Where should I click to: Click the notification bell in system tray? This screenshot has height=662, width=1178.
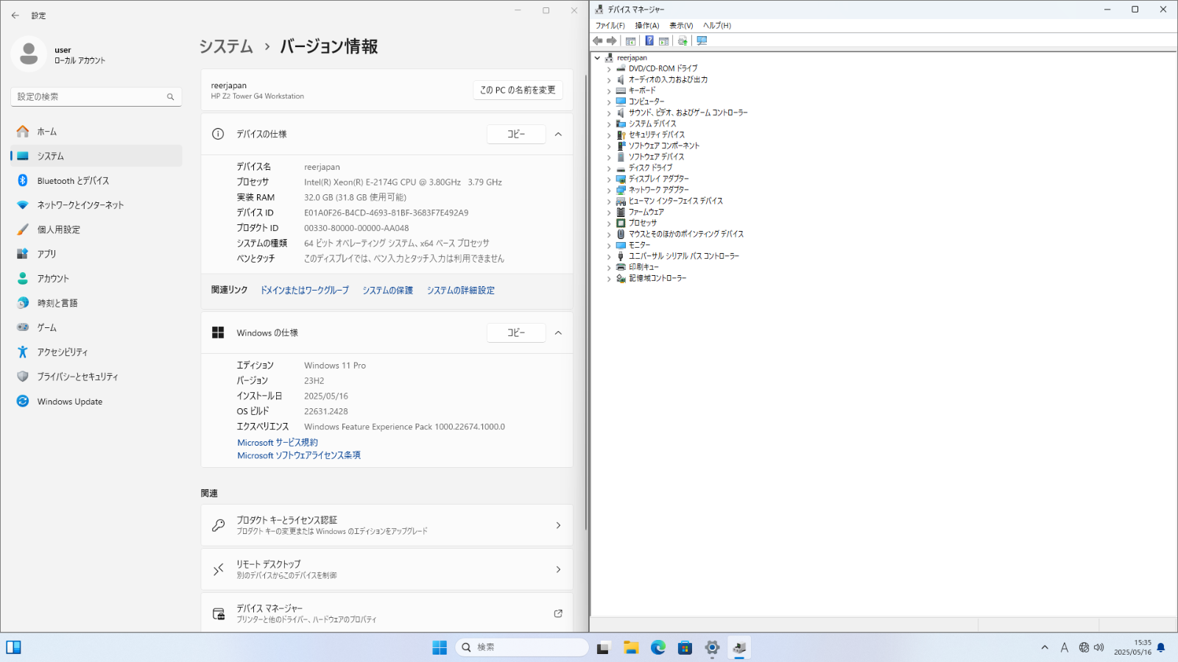click(1161, 647)
